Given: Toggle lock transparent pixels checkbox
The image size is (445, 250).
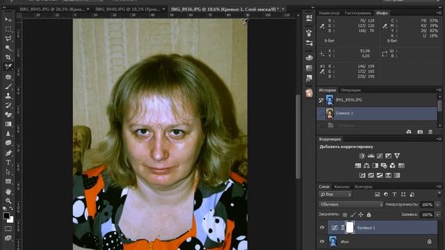Looking at the screenshot, I should click(x=345, y=215).
